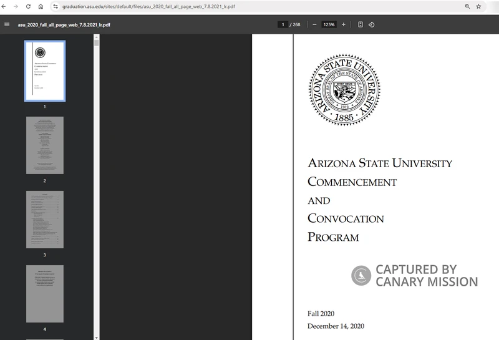Click the sidebar scroll up arrow
Viewport: 499px width, 340px height.
pyautogui.click(x=97, y=37)
